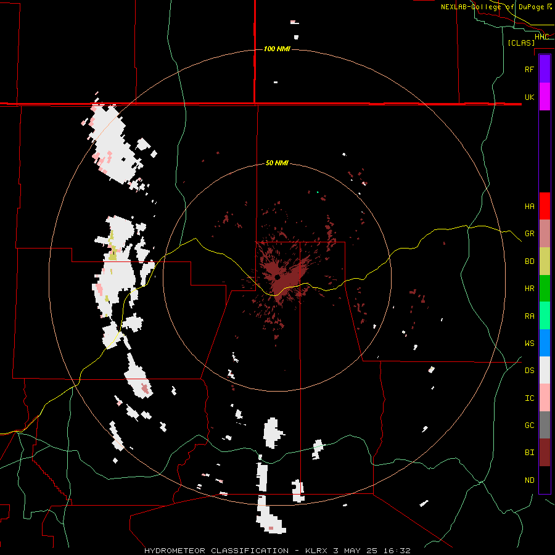Click the '[CLAS]' product label
Screen dimensions: 555x555
tap(521, 43)
